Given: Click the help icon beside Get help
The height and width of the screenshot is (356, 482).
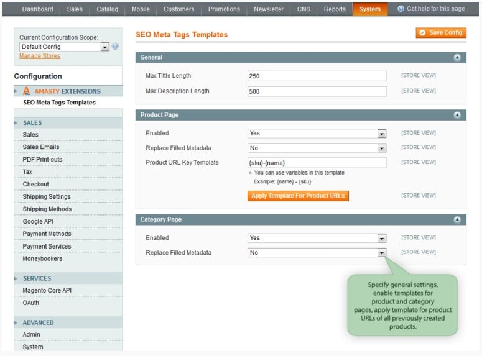Looking at the screenshot, I should click(401, 9).
